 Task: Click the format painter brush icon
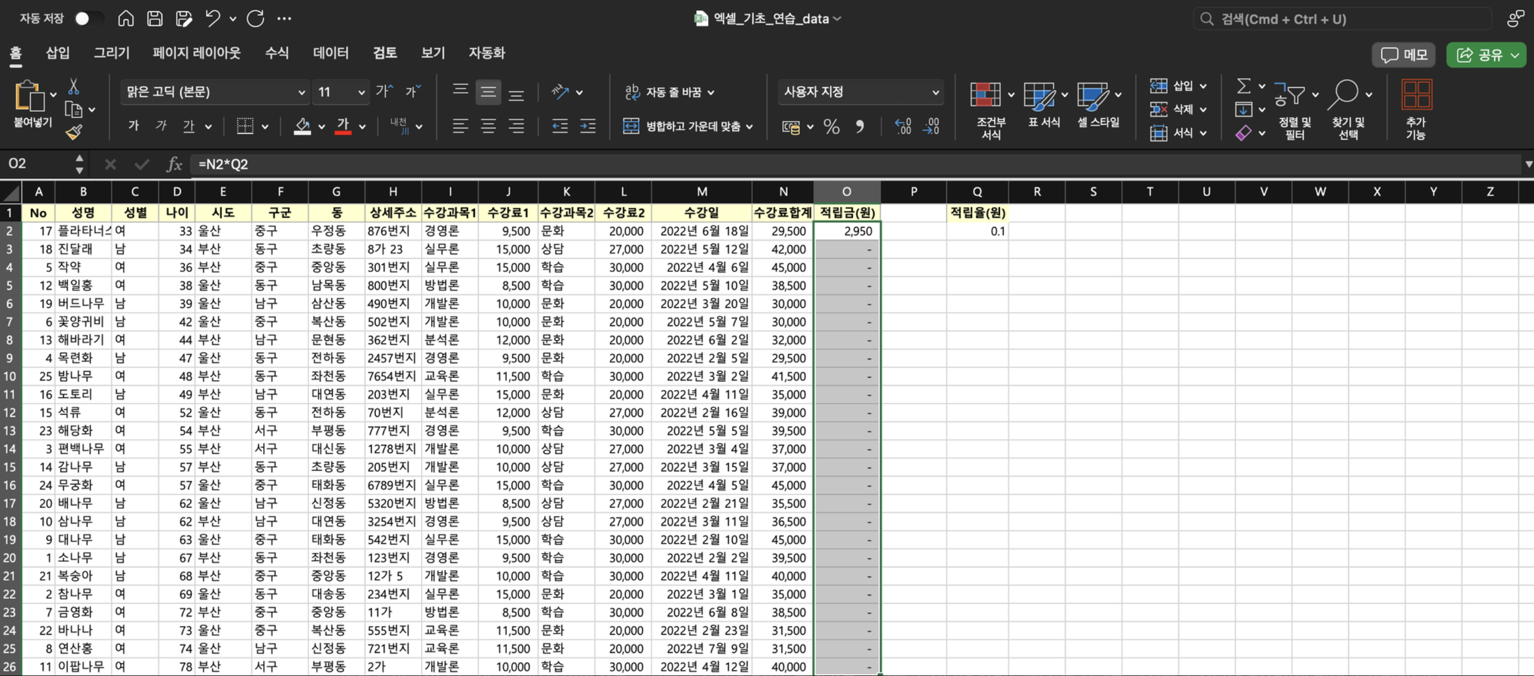[74, 132]
